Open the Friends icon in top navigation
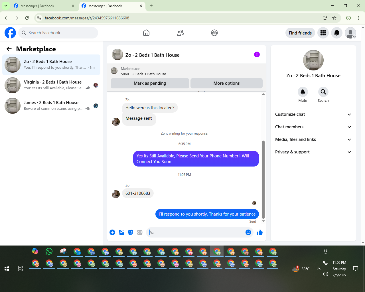The image size is (365, 292). [x=181, y=33]
